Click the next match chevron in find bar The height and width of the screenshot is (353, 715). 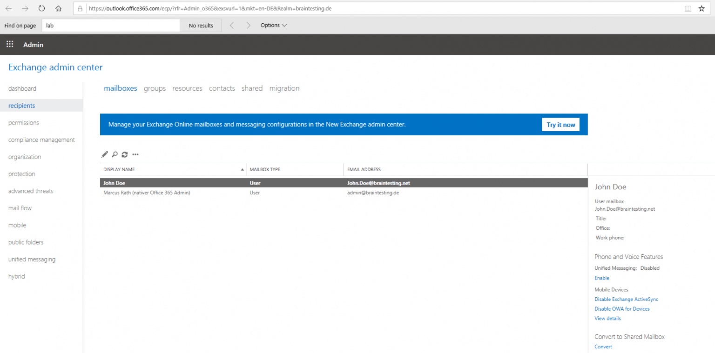coord(249,25)
